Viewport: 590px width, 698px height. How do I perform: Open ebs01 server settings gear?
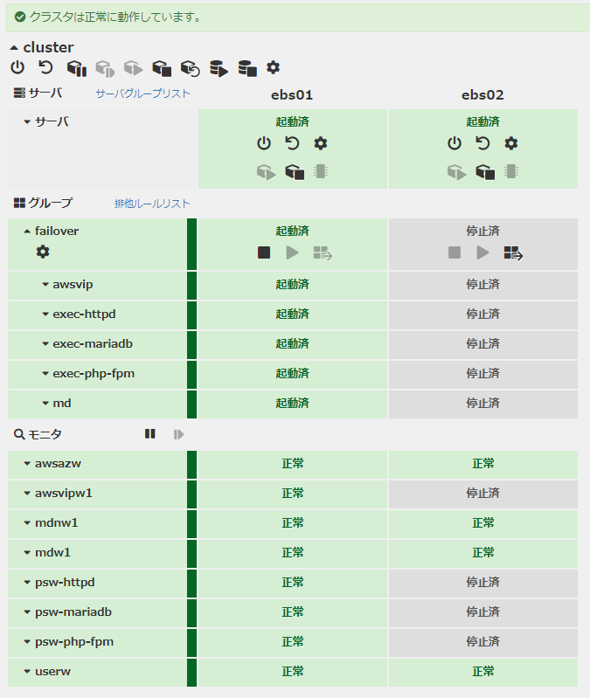[x=321, y=143]
